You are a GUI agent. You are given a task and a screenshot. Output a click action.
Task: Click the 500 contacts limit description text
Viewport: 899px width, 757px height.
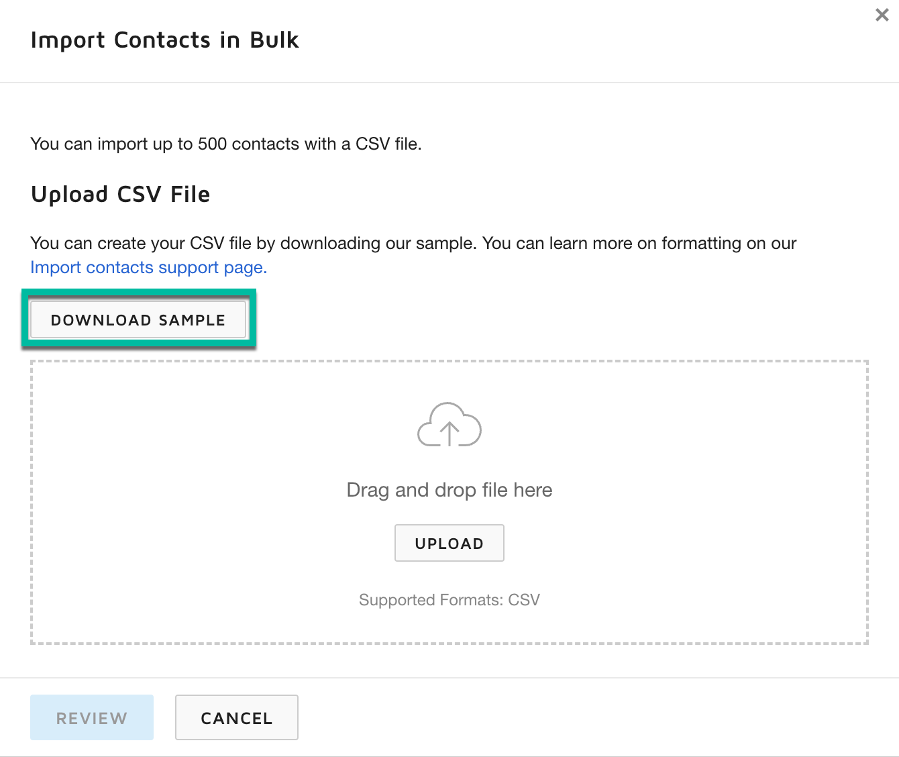click(x=225, y=144)
